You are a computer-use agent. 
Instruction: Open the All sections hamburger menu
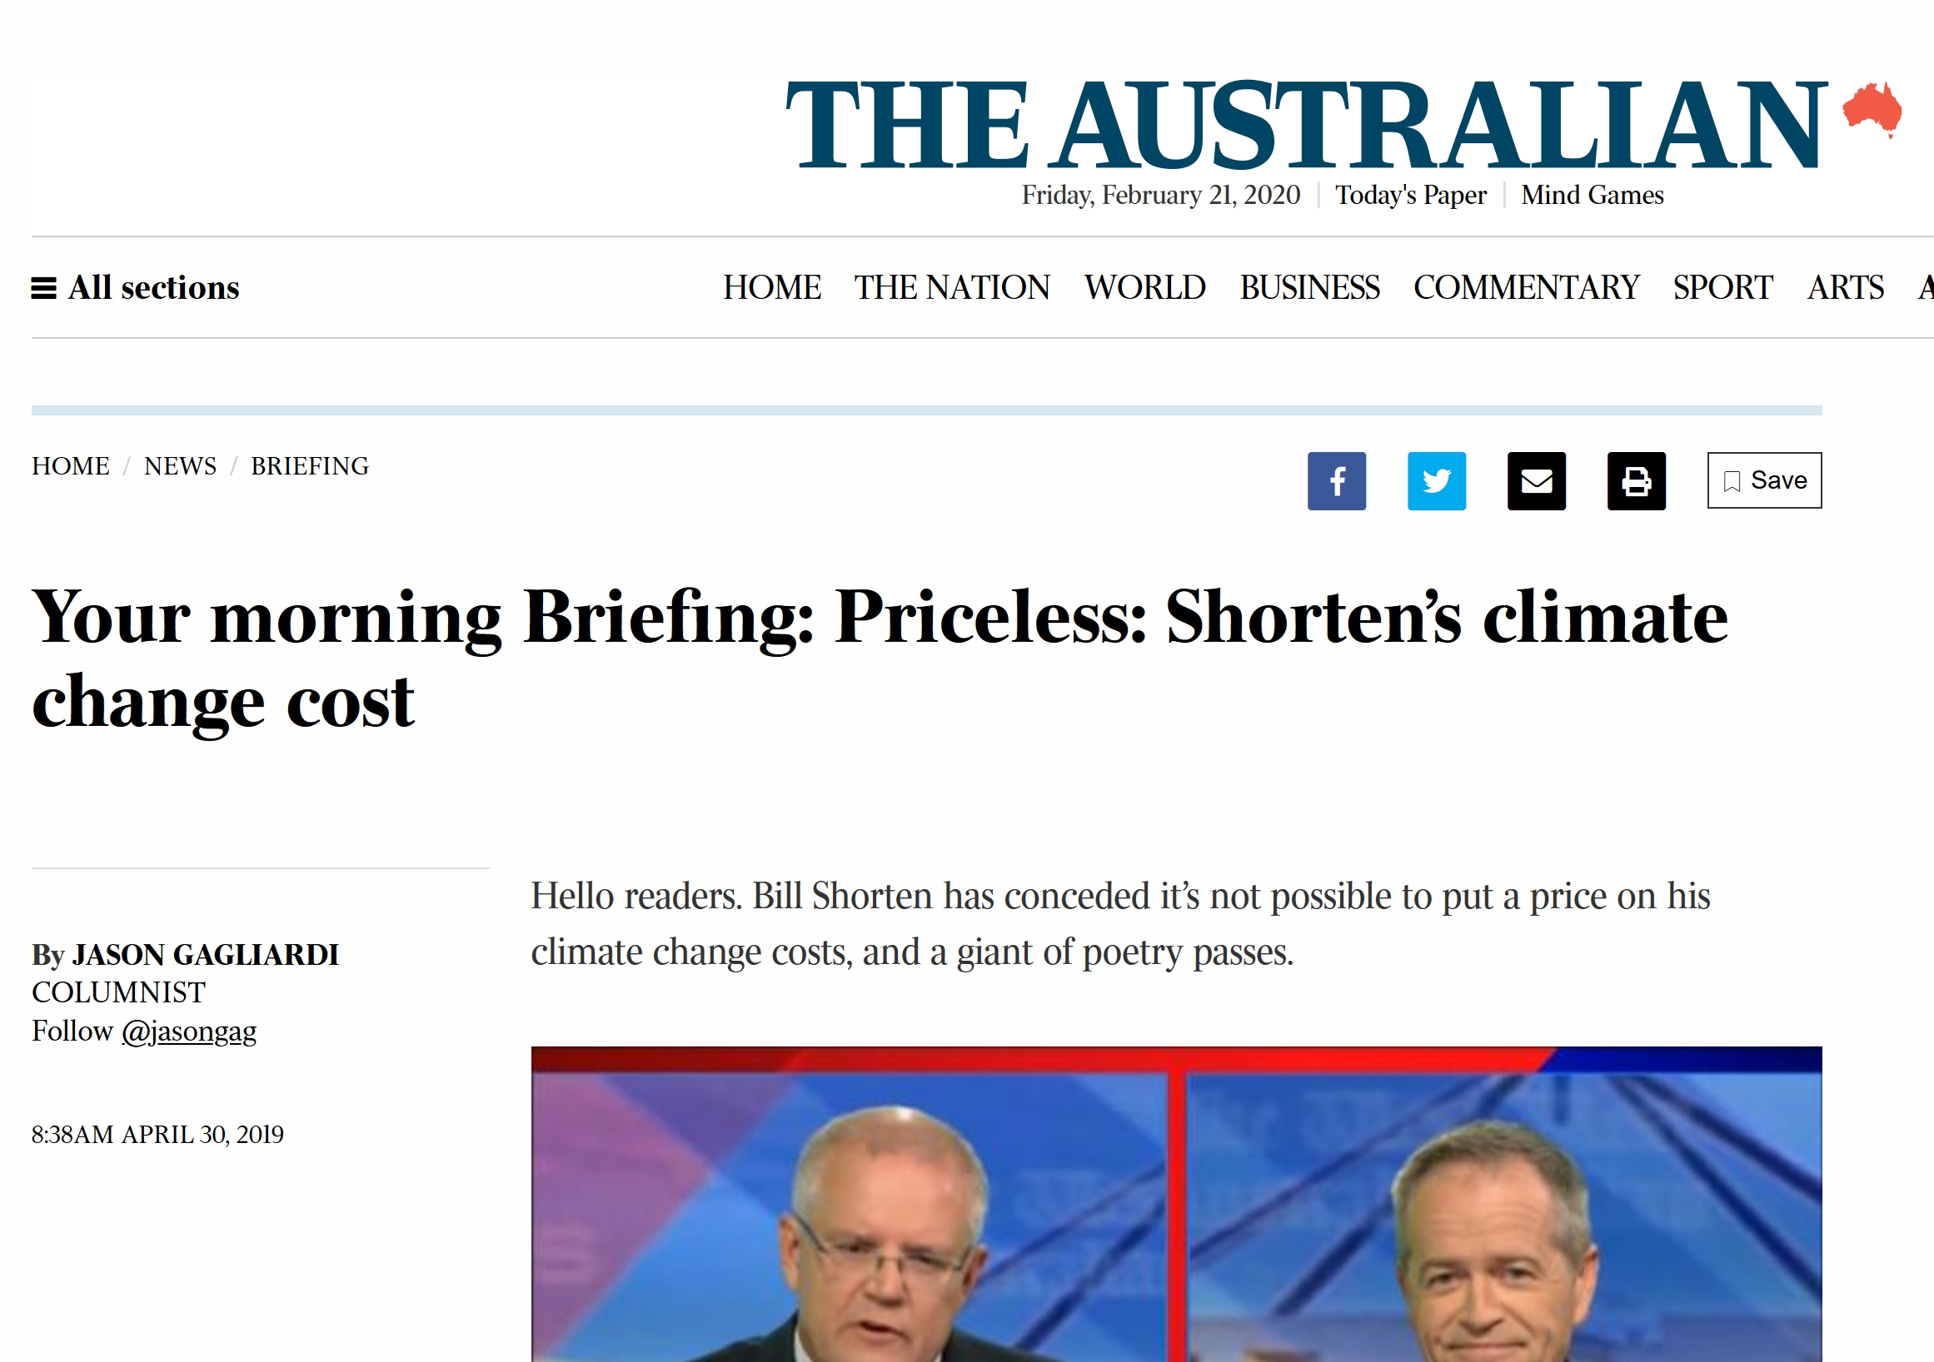tap(135, 288)
